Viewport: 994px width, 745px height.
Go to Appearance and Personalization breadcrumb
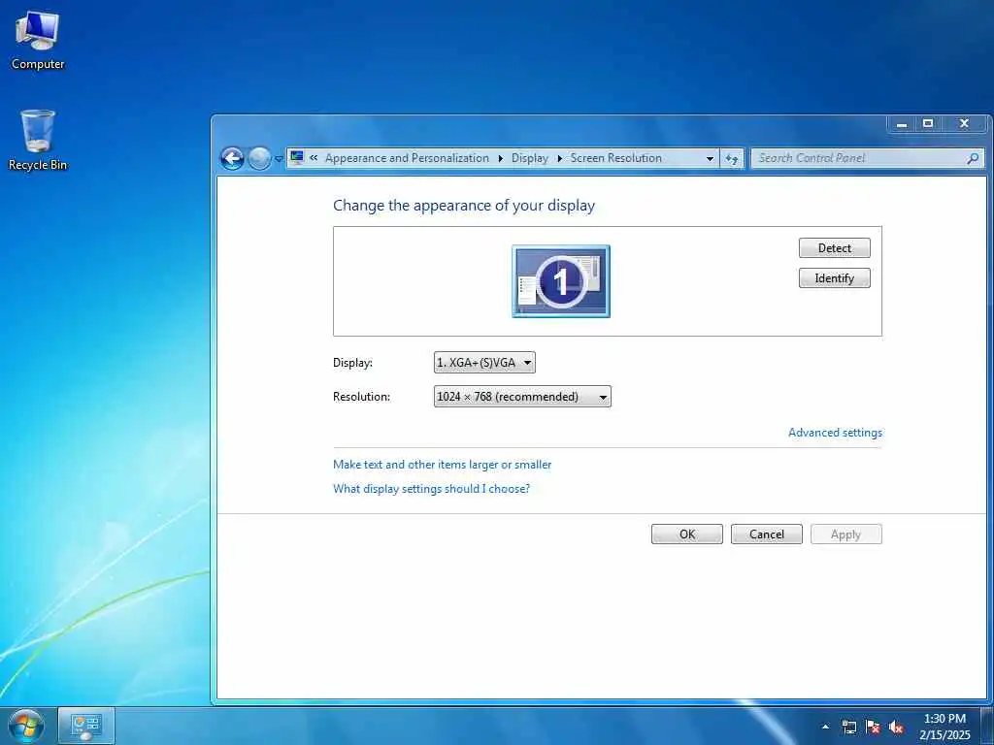[x=407, y=158]
